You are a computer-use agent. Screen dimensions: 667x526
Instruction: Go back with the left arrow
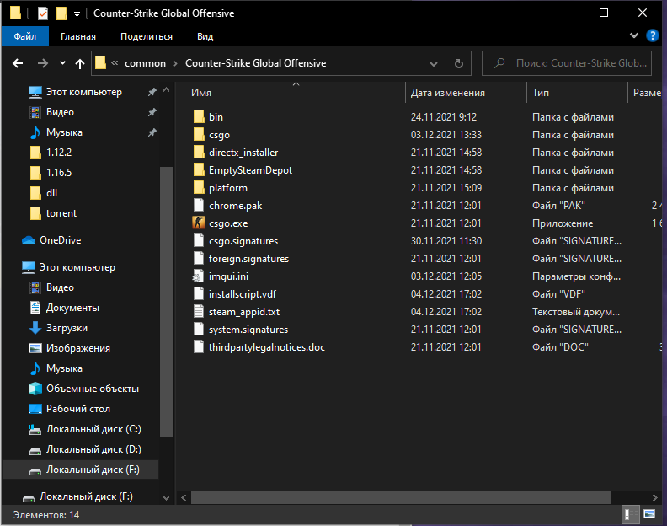(18, 63)
